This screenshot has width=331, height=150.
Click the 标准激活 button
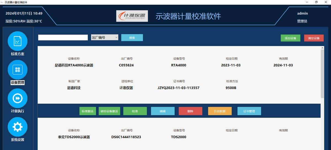pyautogui.click(x=88, y=111)
